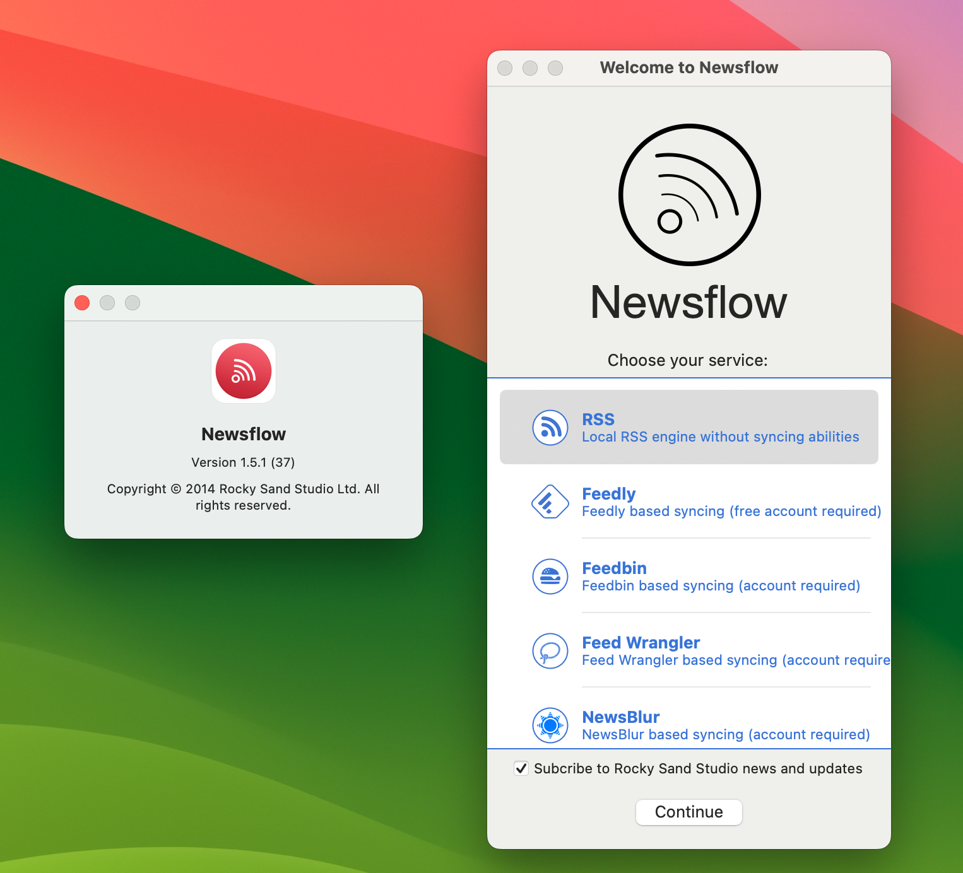Choose the Feedly heading text
Image resolution: width=963 pixels, height=873 pixels.
[608, 494]
